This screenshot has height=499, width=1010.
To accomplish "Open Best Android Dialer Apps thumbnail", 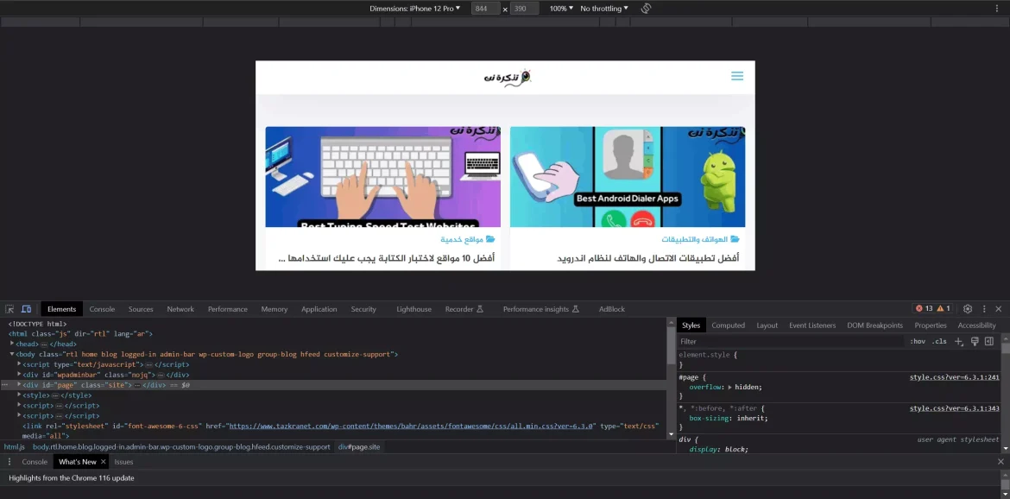I will [x=628, y=176].
